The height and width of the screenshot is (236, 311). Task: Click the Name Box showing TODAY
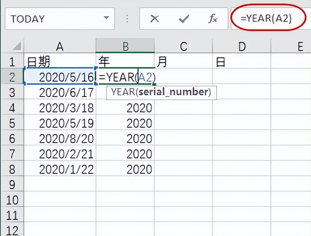tap(53, 19)
